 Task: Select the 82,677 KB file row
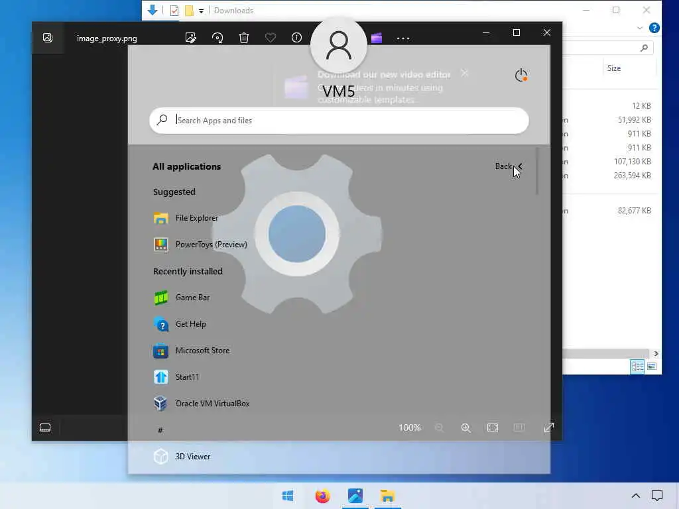(x=609, y=211)
